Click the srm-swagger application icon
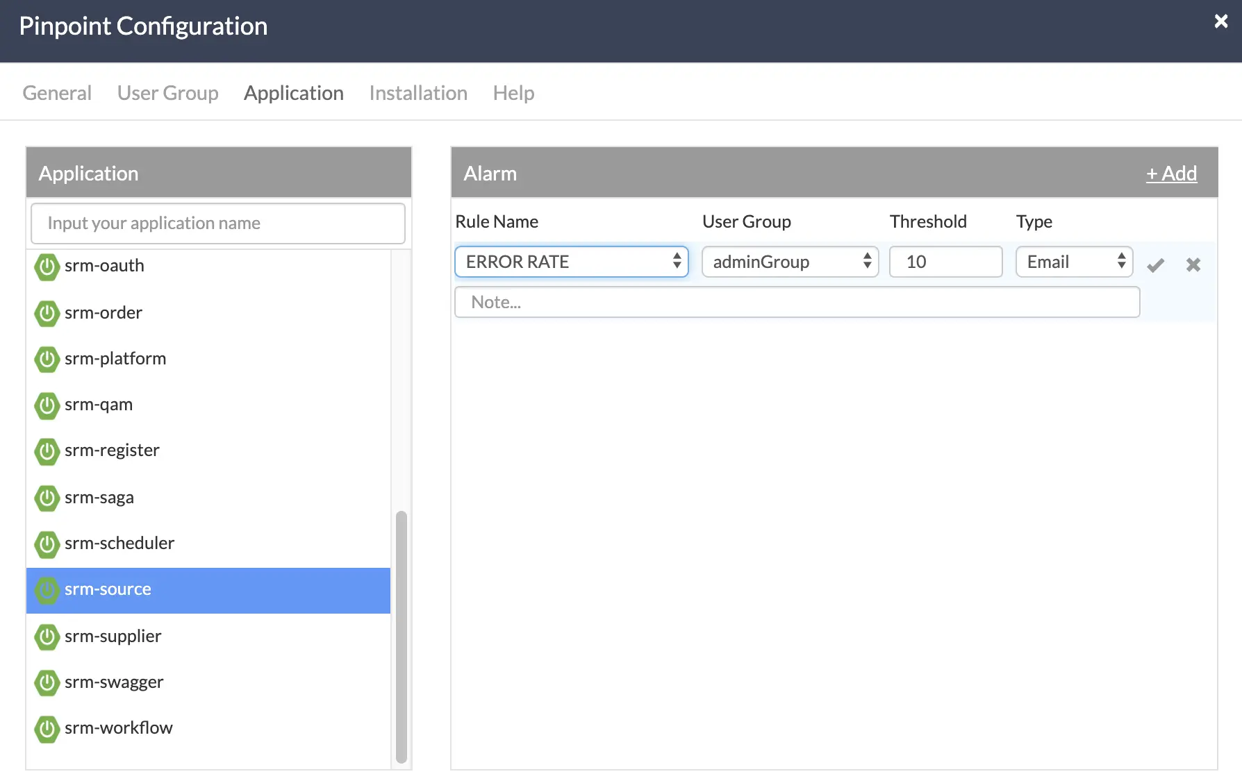 [x=47, y=683]
